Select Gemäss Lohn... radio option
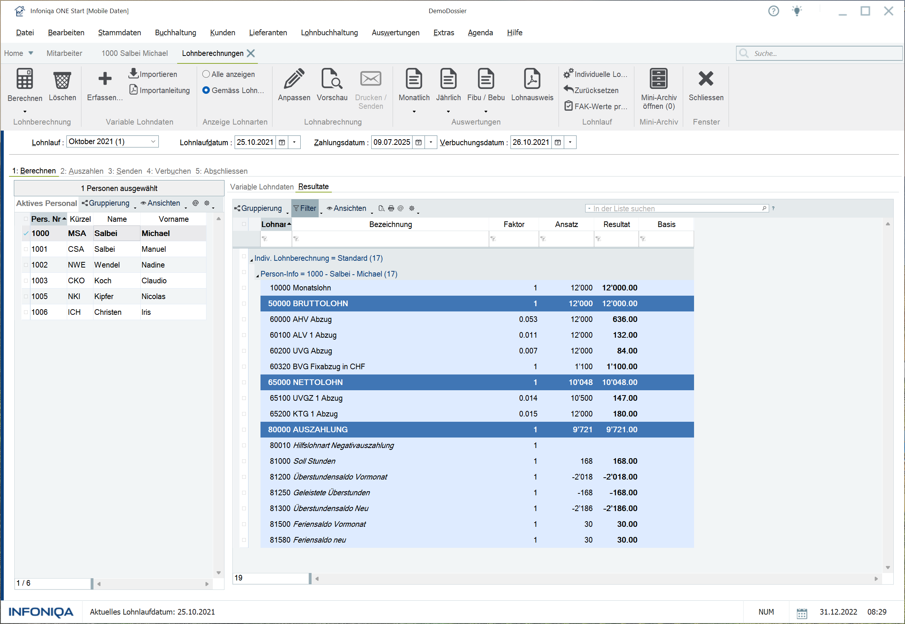This screenshot has height=624, width=905. [206, 90]
